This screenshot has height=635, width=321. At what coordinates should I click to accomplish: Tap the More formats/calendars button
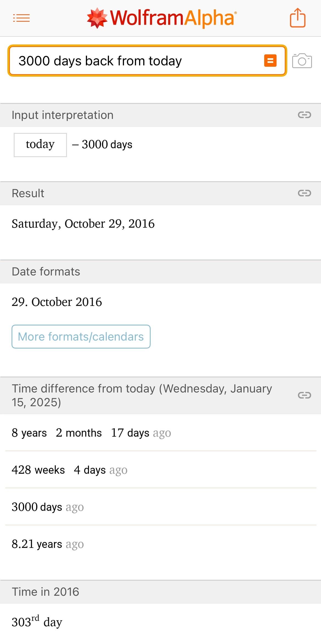click(x=81, y=336)
